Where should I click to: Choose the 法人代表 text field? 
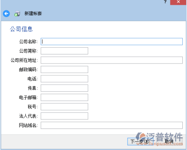pos(65,116)
